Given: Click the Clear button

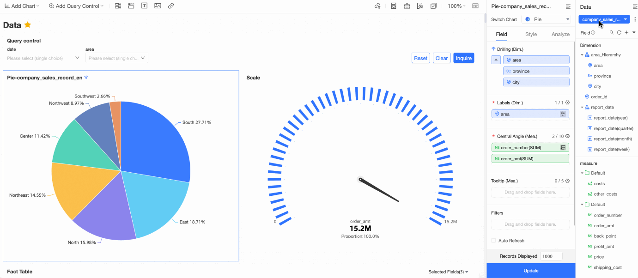Looking at the screenshot, I should click(x=442, y=58).
